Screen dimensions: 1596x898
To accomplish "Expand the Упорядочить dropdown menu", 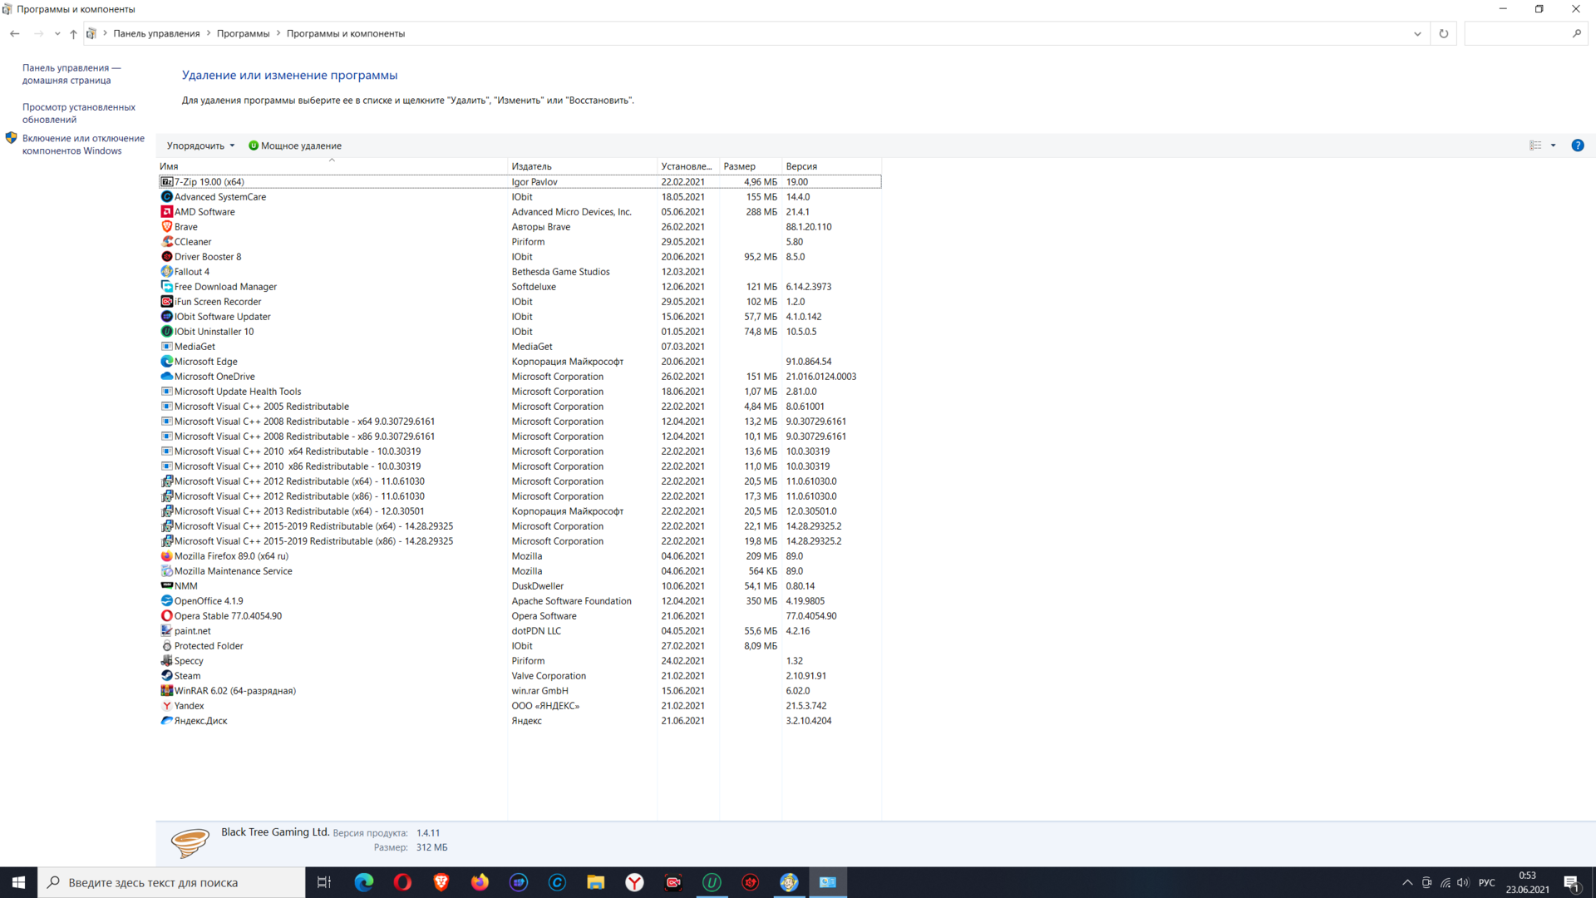I will click(200, 146).
